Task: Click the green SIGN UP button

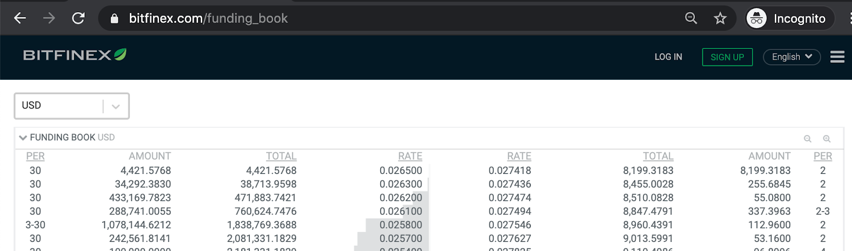Action: click(727, 57)
